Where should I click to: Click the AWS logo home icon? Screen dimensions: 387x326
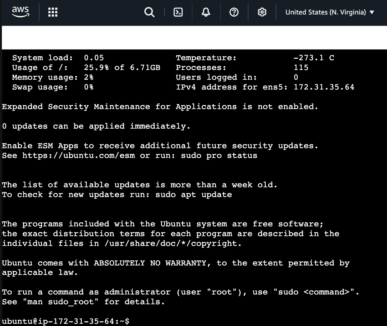click(21, 12)
